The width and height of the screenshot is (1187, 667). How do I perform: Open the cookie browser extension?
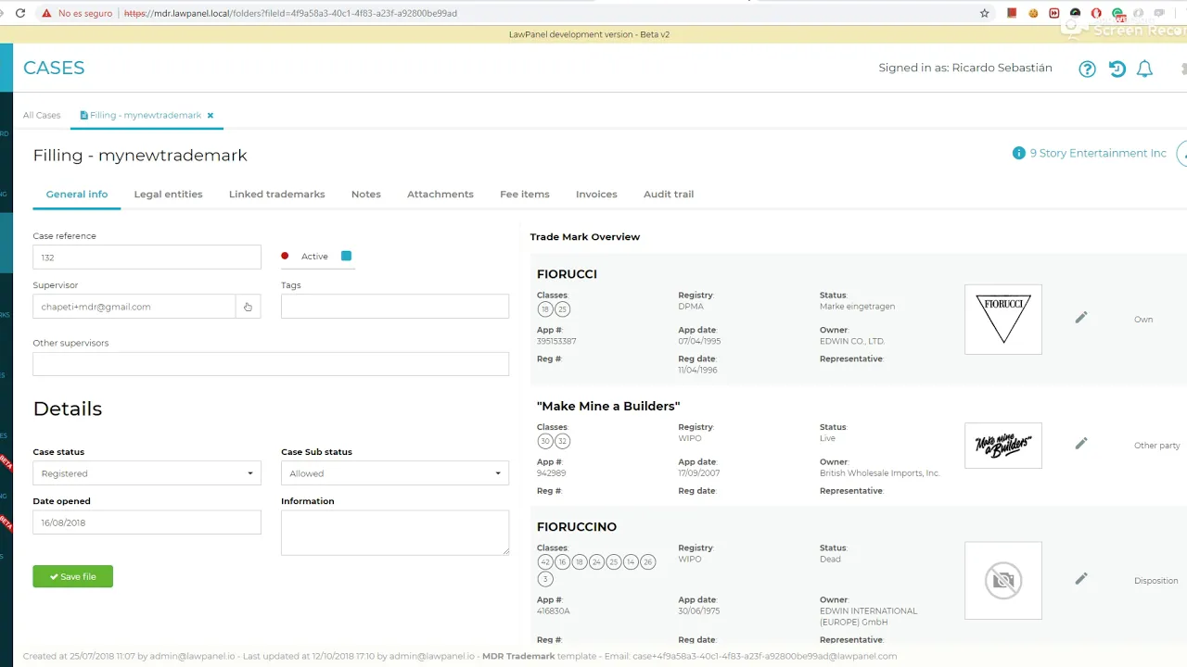pyautogui.click(x=1033, y=13)
